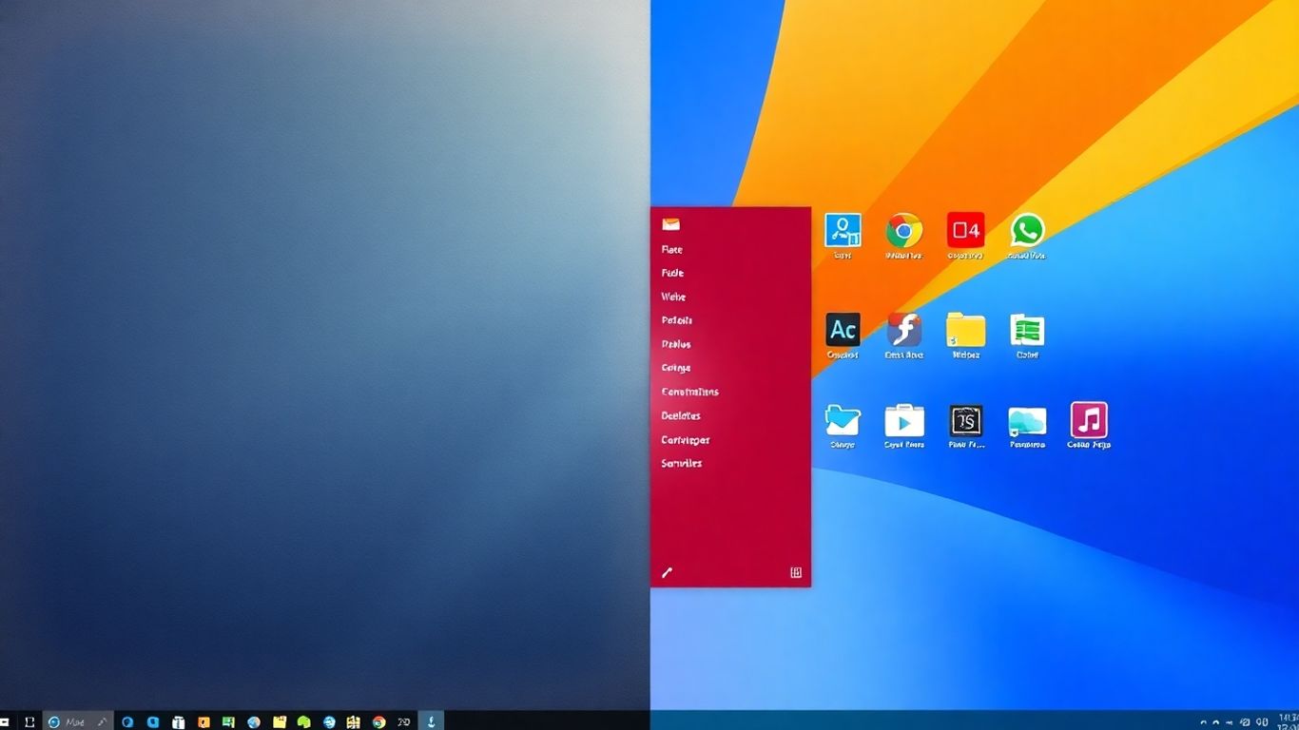Open Google Chrome from the desktop
The height and width of the screenshot is (730, 1299).
(x=902, y=230)
